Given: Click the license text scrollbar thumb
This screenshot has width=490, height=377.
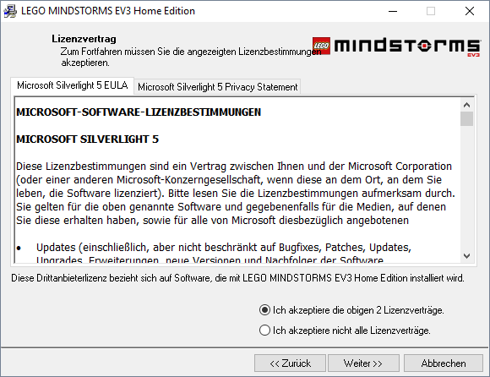Looking at the screenshot, I should pos(466,119).
